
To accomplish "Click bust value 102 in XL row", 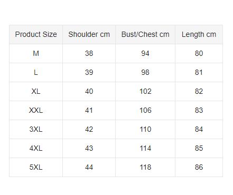I will [x=145, y=91].
